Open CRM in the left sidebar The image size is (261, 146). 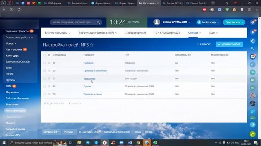[9, 86]
